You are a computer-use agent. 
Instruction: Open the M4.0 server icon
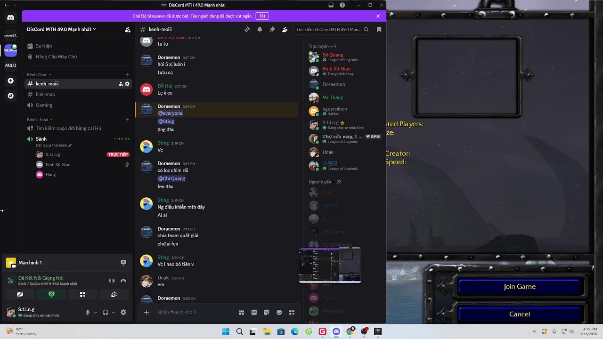pos(10,65)
